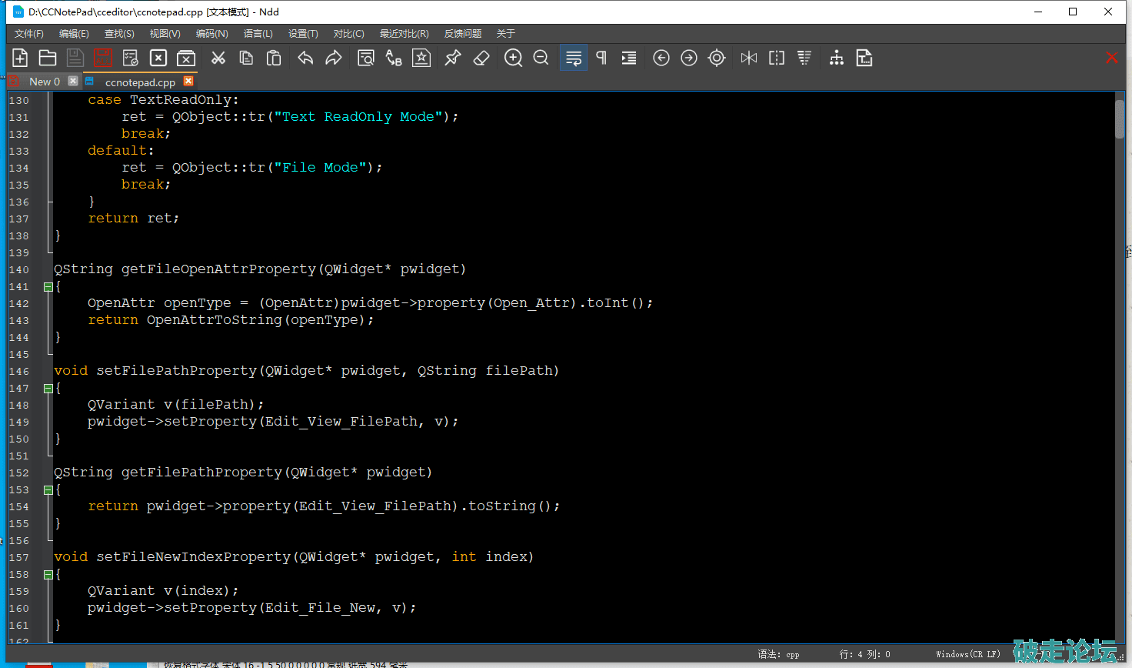The width and height of the screenshot is (1132, 668).
Task: Toggle the indent guide button
Action: pyautogui.click(x=629, y=58)
